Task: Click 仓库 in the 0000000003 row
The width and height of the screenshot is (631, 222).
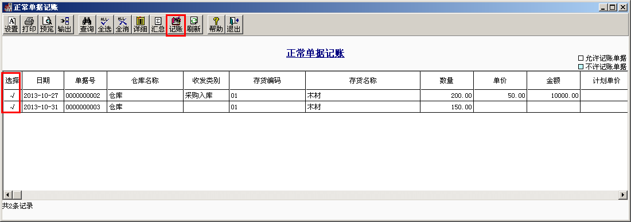Action: [145, 107]
